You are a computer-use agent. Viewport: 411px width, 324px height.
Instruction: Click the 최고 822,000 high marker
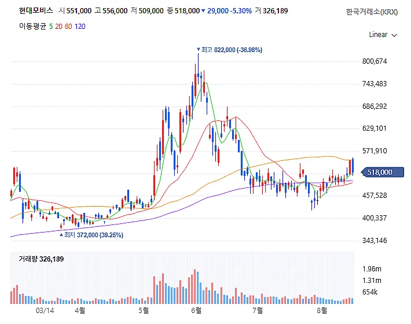(x=229, y=50)
